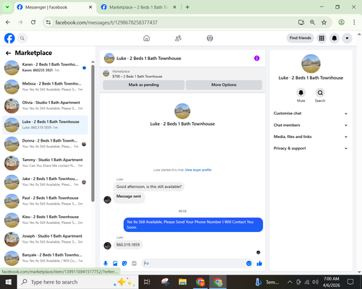Open the Chrome zoom magnifier icon
The width and height of the screenshot is (362, 289).
[312, 22]
